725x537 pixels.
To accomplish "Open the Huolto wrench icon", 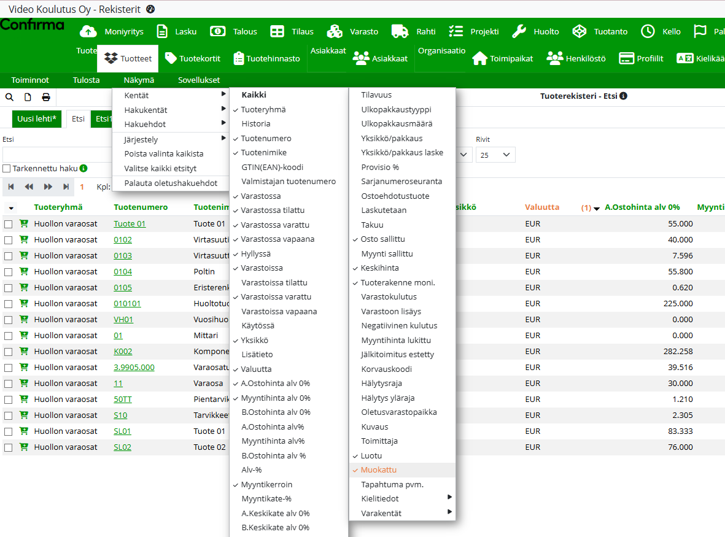I will coord(519,31).
